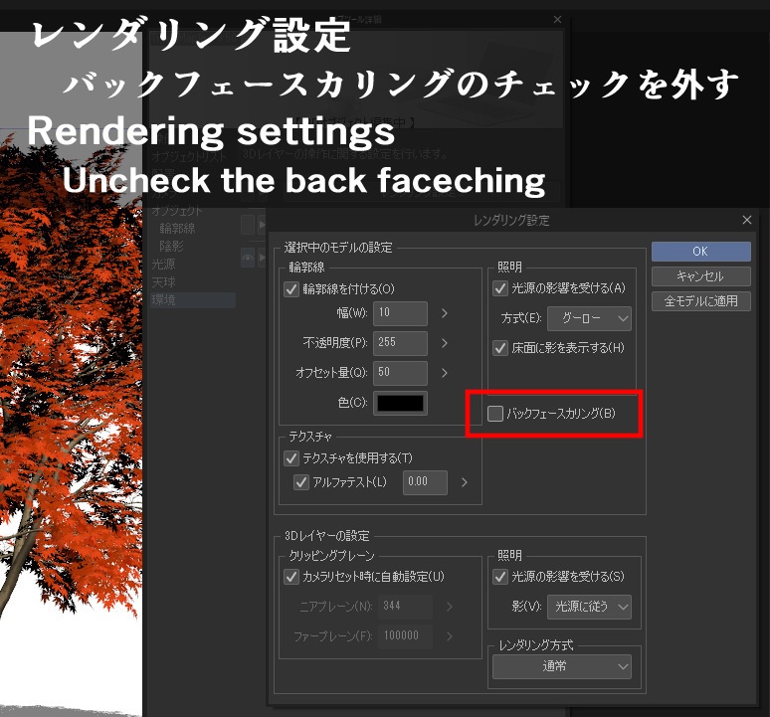Expand slider arrow next to アルファテスト value

tap(464, 482)
